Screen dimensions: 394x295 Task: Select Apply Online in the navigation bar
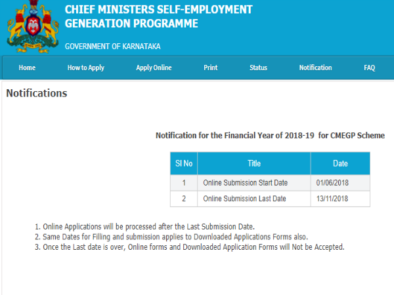tap(153, 68)
